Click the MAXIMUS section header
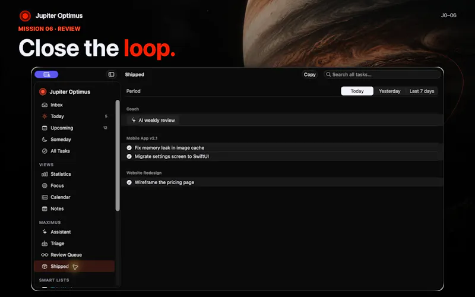475x297 pixels. click(x=50, y=222)
